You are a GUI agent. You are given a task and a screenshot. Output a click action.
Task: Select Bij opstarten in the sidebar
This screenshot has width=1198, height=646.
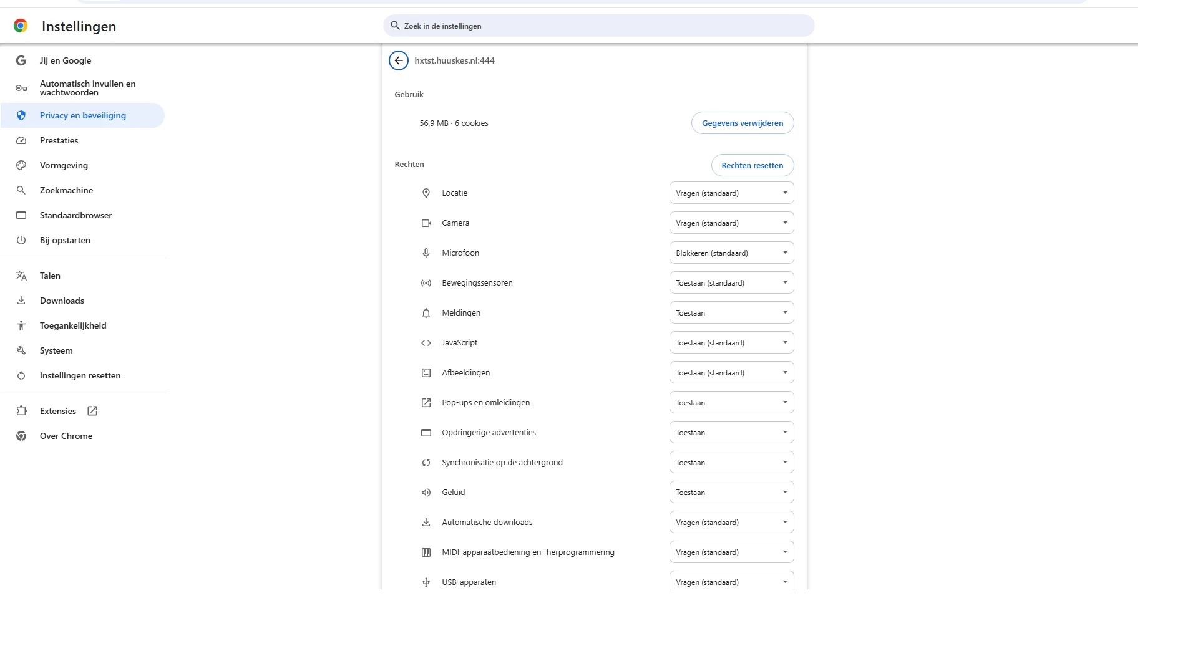[65, 240]
